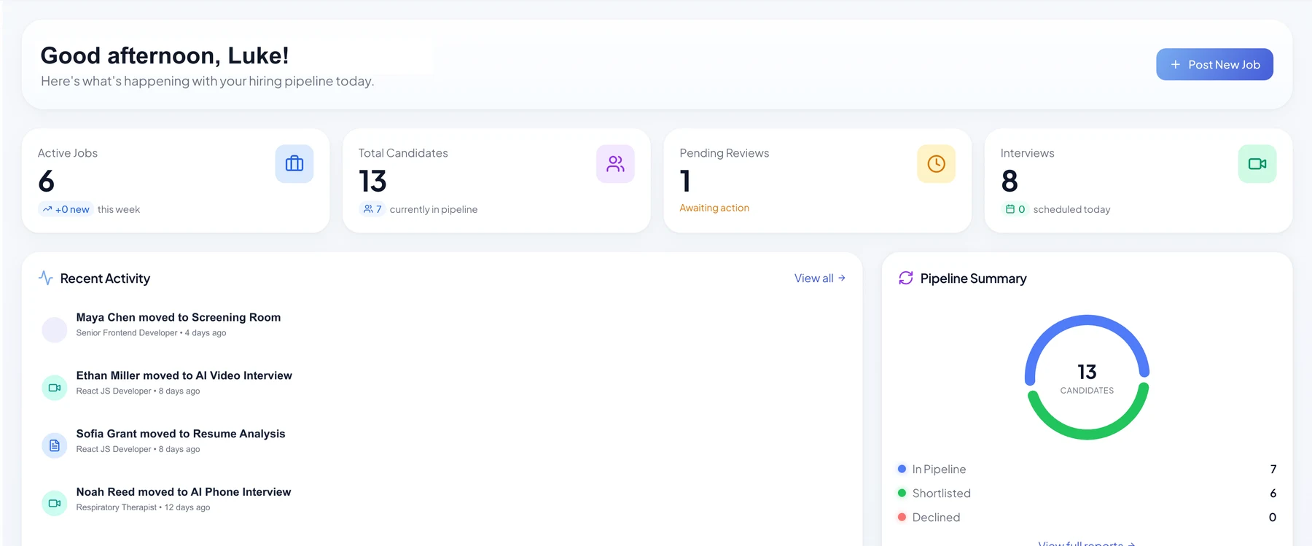Open the View all activity link
Screen dimensions: 1312x546
[819, 278]
